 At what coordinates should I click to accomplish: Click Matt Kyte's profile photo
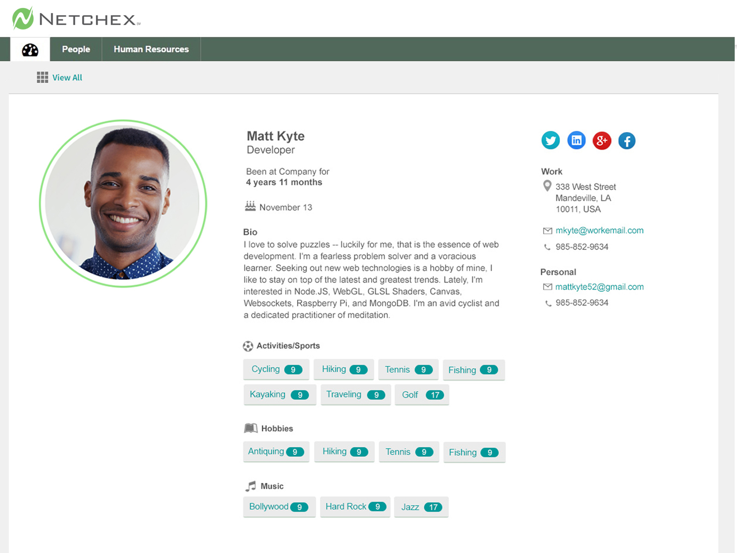(x=123, y=203)
